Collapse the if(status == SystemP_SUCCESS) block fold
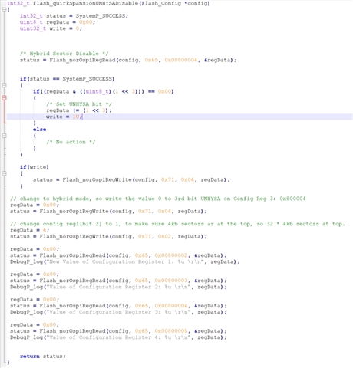This screenshot has height=368, width=353. [4, 85]
